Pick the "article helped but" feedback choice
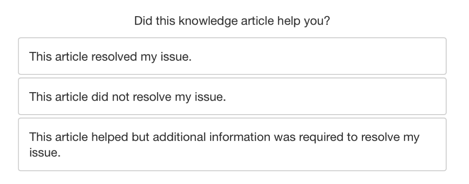 pos(232,144)
